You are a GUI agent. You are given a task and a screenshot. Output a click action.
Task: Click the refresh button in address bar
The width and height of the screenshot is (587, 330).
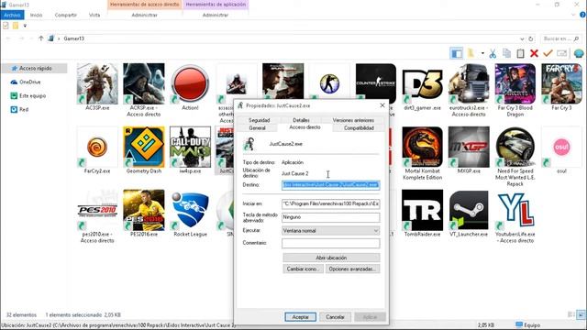click(x=530, y=38)
